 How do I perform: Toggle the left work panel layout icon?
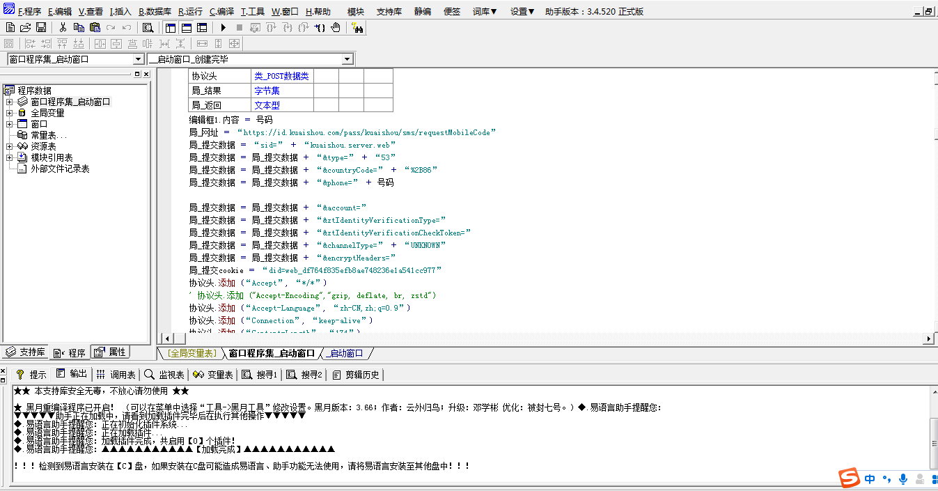171,28
